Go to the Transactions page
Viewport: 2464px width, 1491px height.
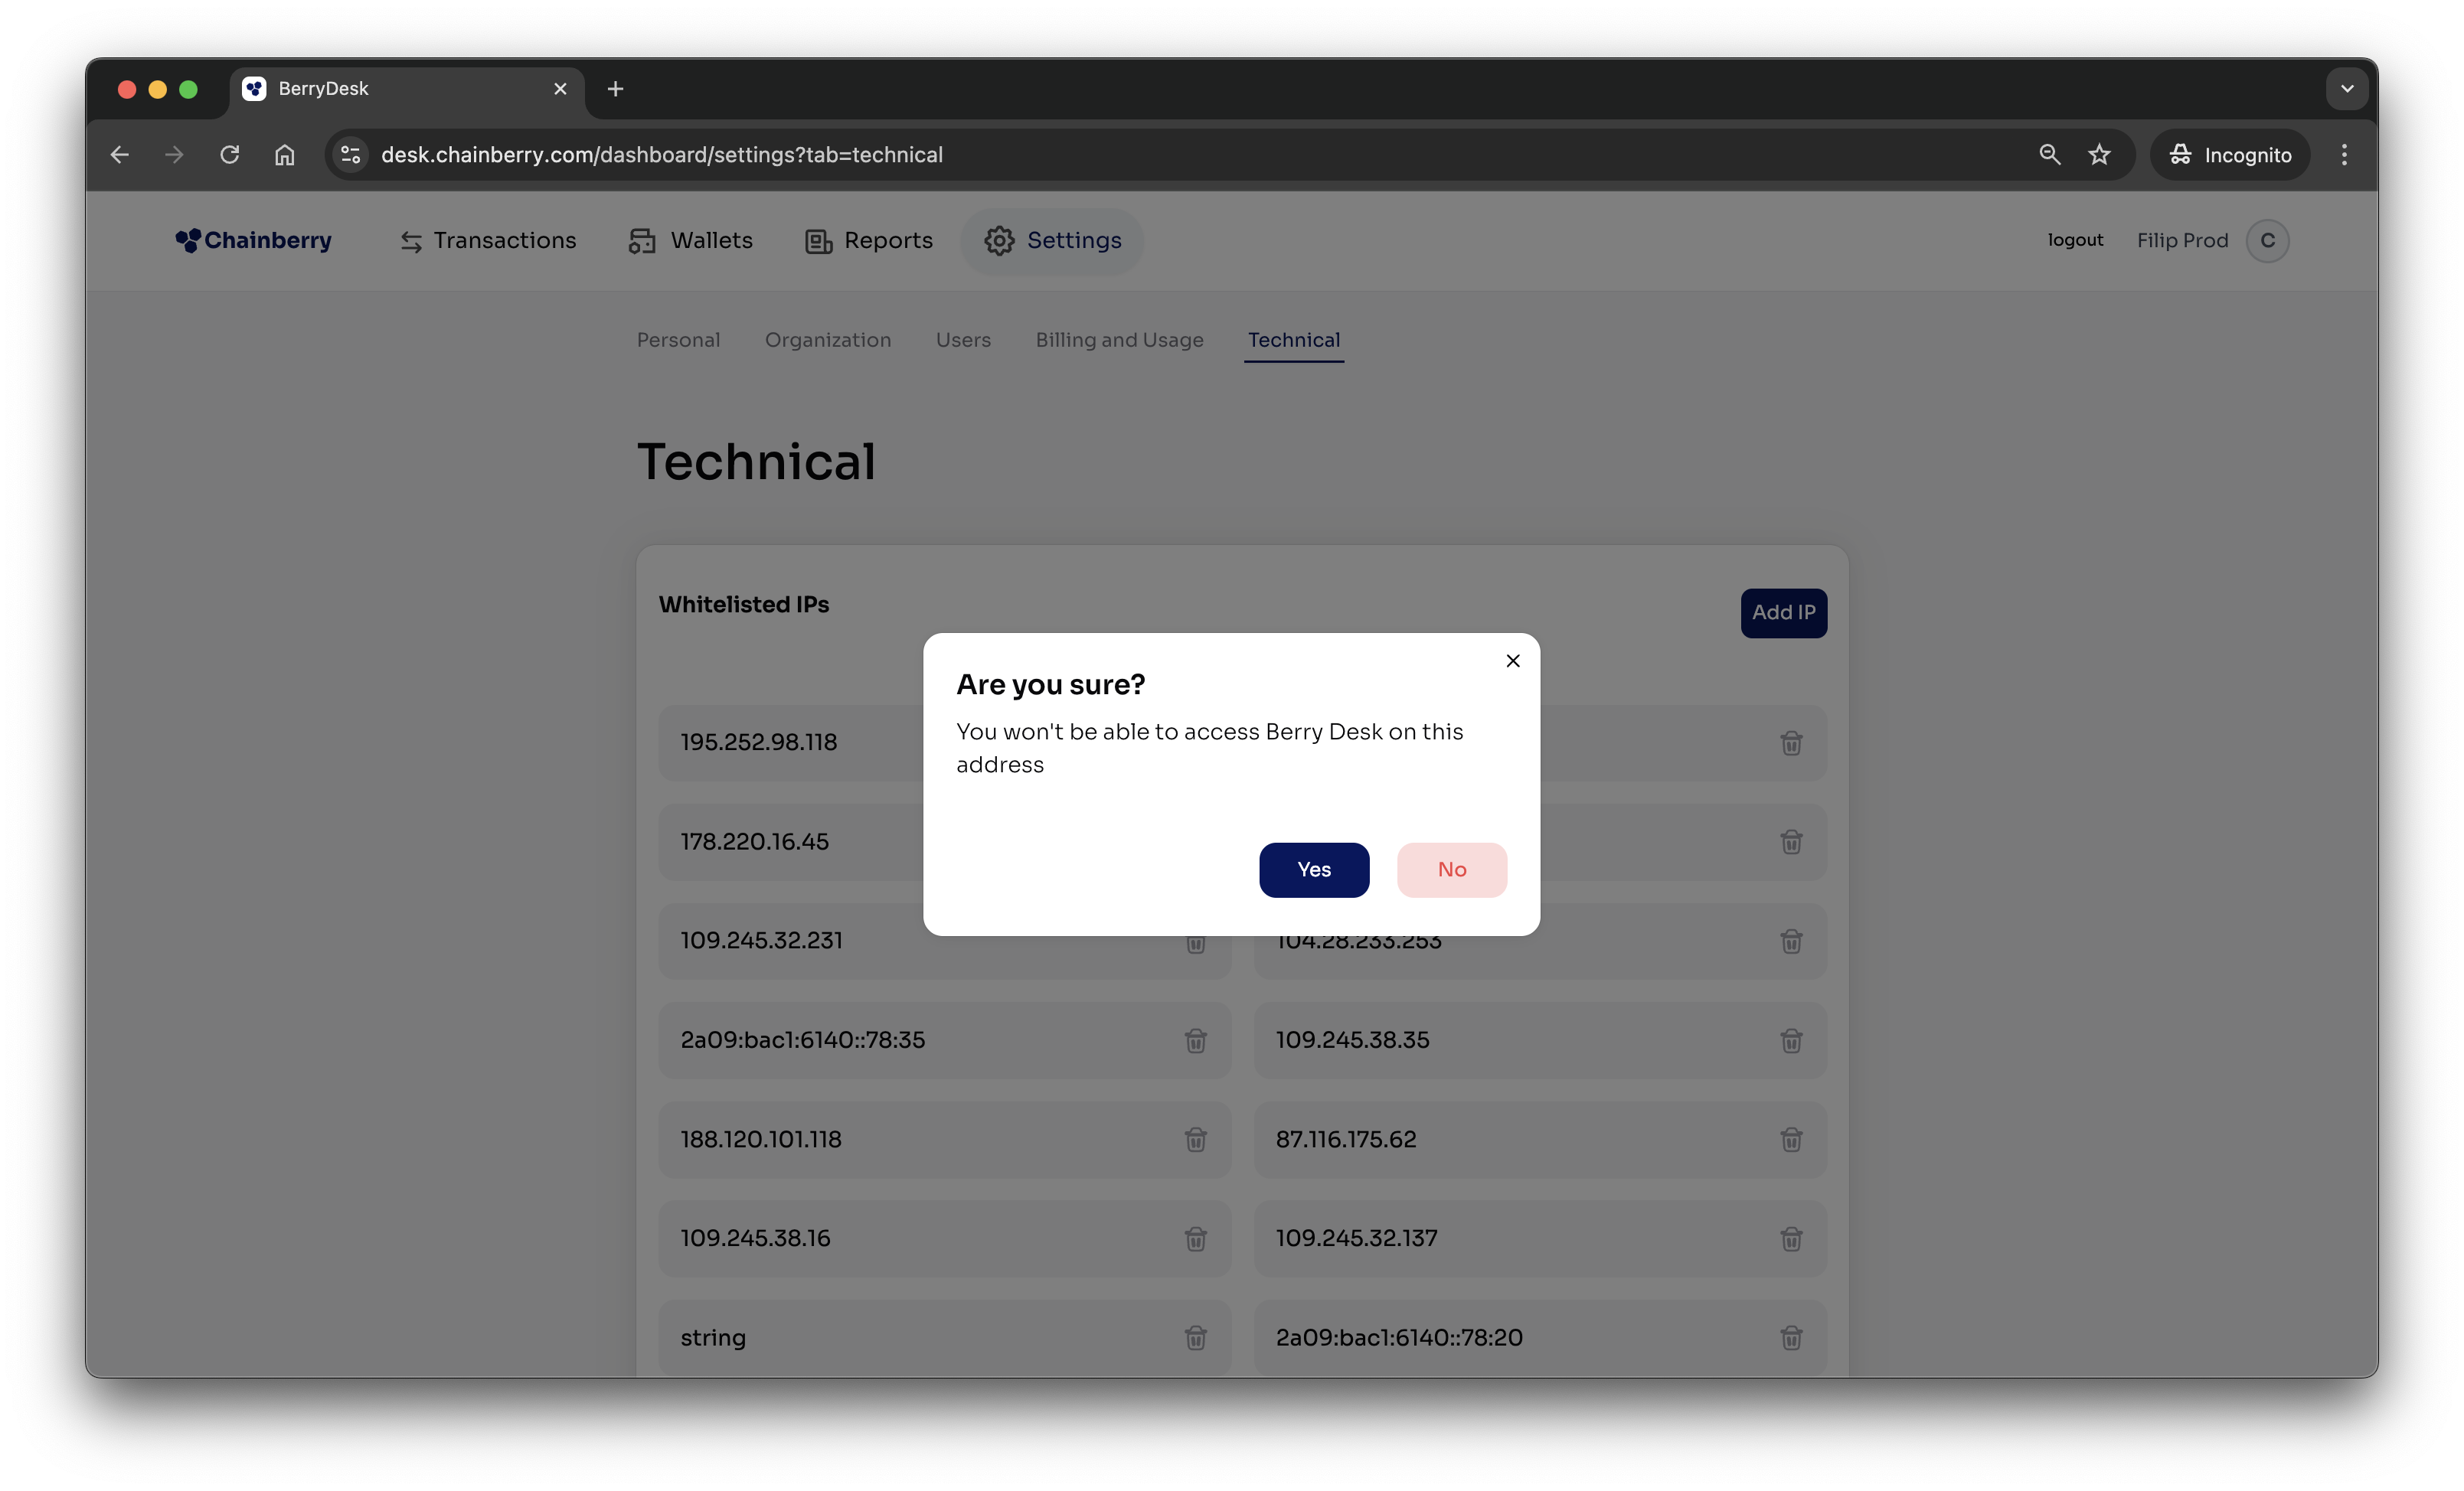(x=488, y=241)
